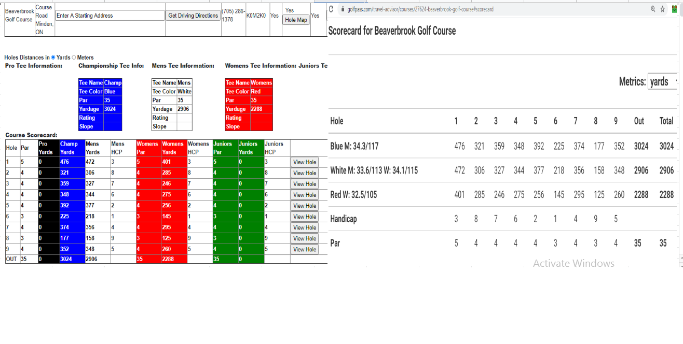View Hole 9 details

[305, 249]
